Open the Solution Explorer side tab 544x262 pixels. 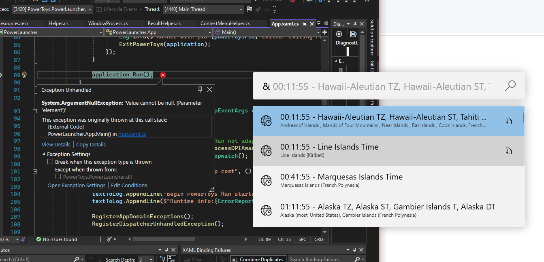(372, 37)
